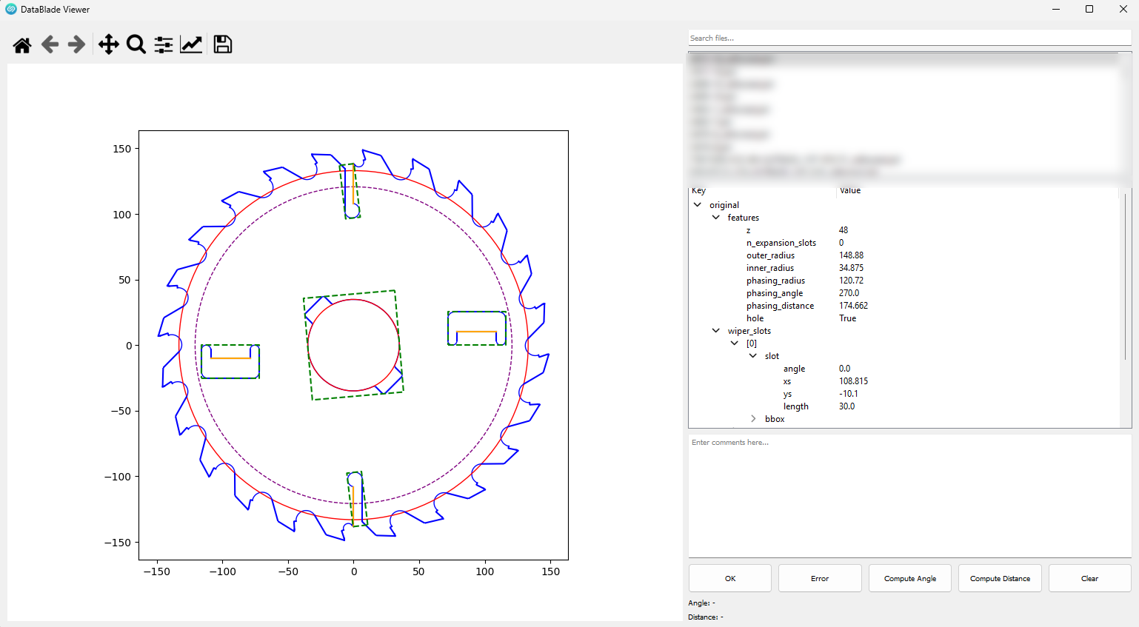Select the Zoom magnifier tool
Viewport: 1139px width, 627px height.
(136, 44)
